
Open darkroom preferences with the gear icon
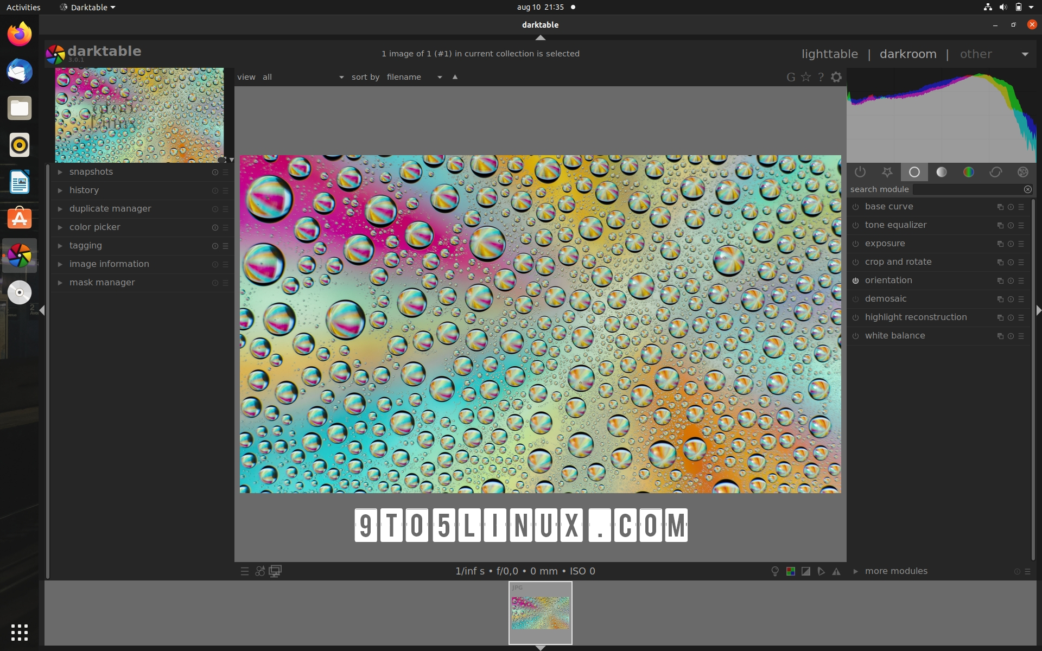(x=836, y=76)
